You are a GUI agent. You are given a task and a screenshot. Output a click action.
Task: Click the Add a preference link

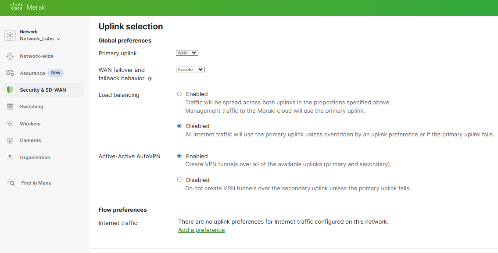(x=201, y=230)
